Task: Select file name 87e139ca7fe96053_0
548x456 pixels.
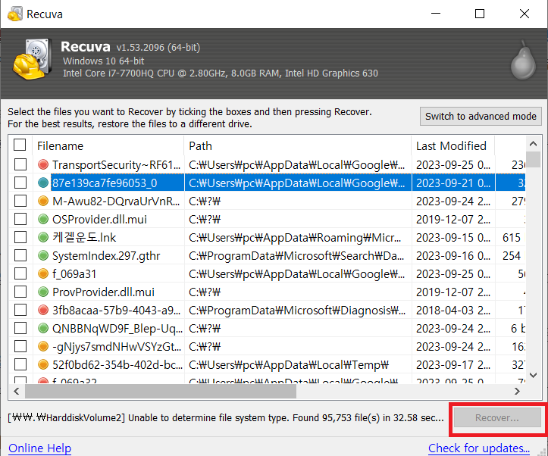Action: pyautogui.click(x=105, y=183)
